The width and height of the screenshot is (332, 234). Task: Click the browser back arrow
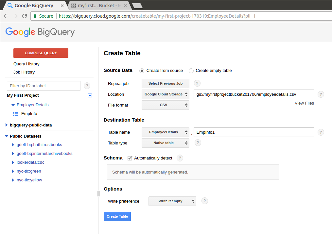[6, 16]
